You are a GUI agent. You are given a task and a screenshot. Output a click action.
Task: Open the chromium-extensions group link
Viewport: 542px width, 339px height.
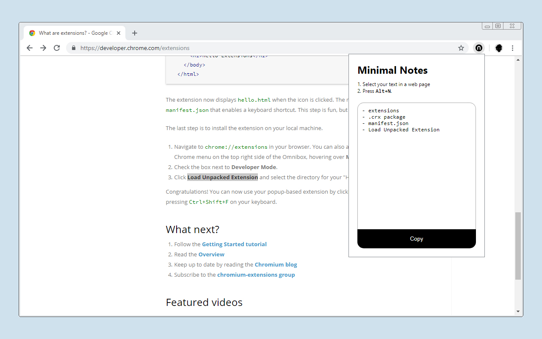(x=256, y=275)
